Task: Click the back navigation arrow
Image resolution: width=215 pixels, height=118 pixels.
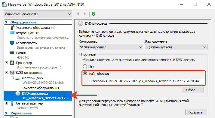Action: (x=78, y=14)
